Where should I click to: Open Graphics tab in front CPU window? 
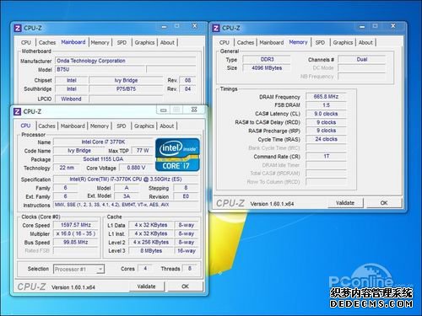[144, 126]
